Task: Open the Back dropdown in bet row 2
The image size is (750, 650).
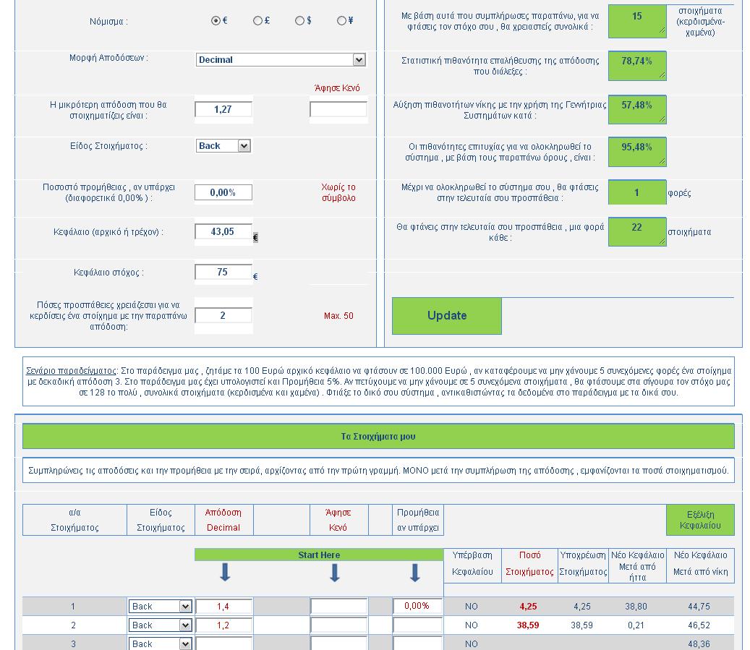Action: click(161, 625)
